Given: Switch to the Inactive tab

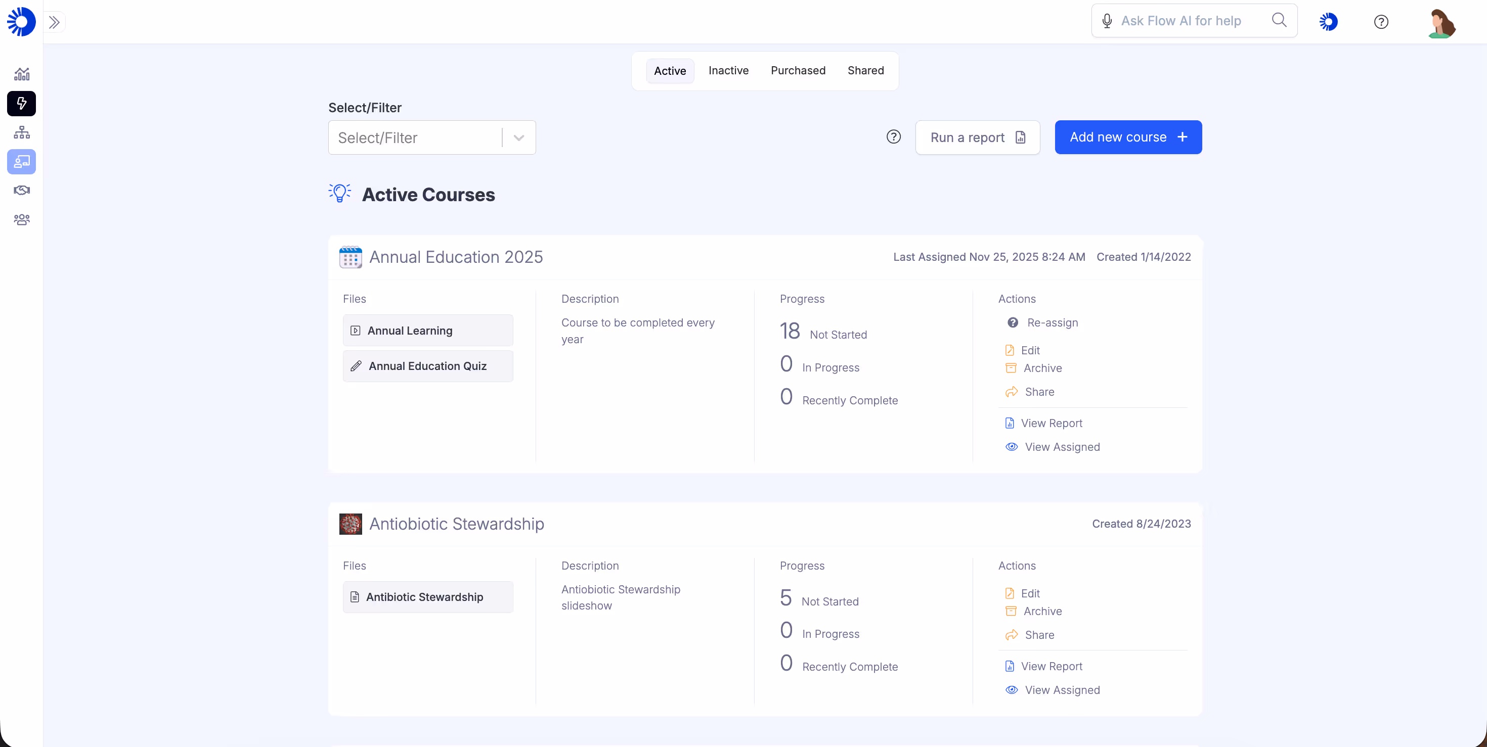Looking at the screenshot, I should [728, 70].
